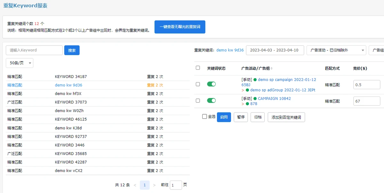Open the date range picker 2023-04-03 - 2023-04-10
384x193 pixels.
point(275,50)
